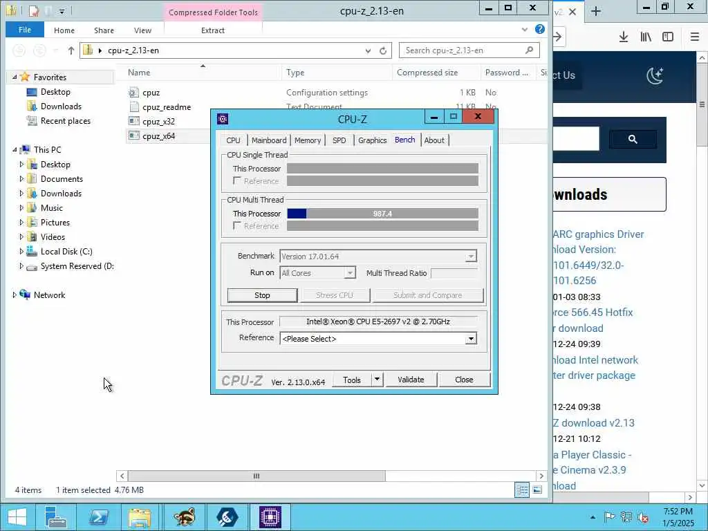The image size is (708, 531).
Task: Collapse the Favorites tree section
Action: coord(15,77)
